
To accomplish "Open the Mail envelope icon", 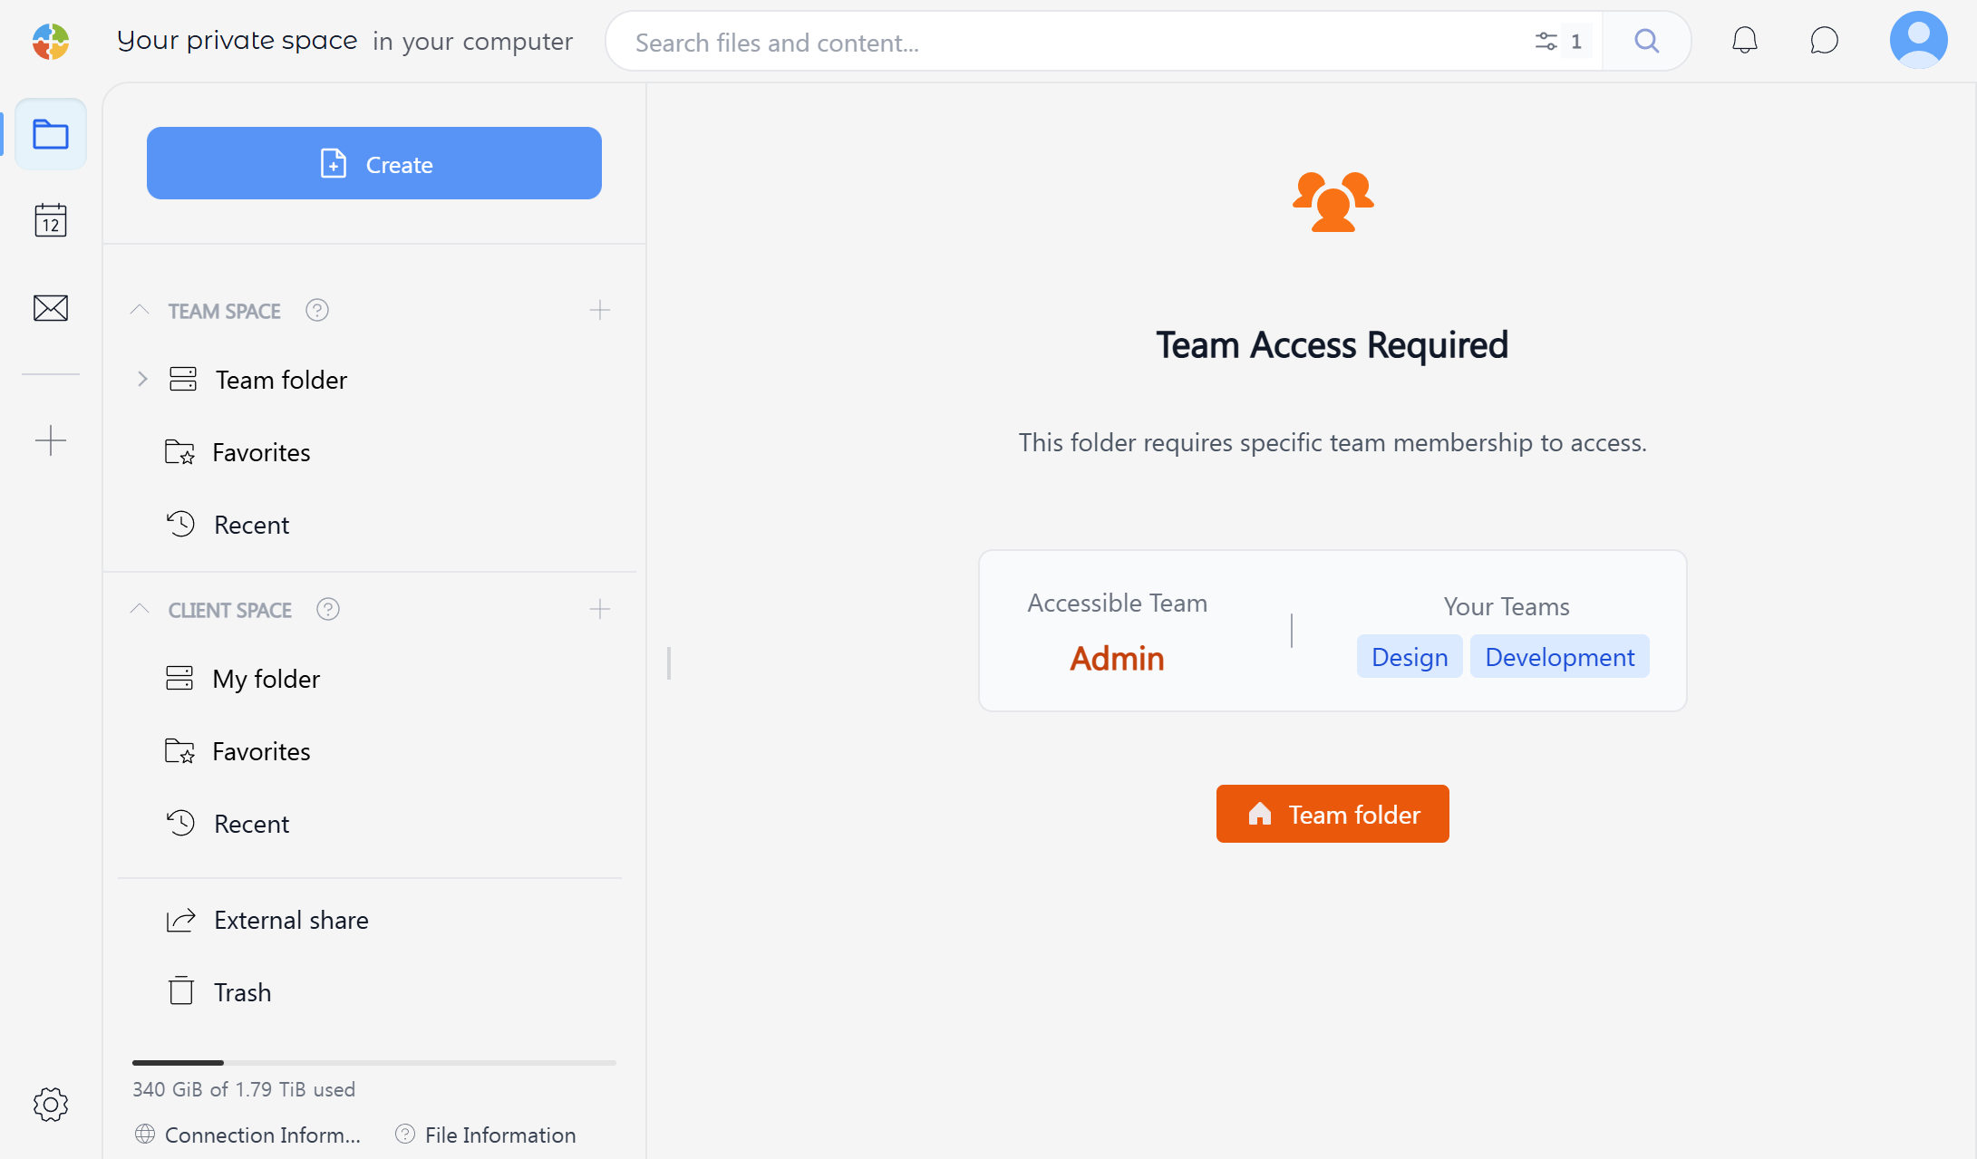I will (x=51, y=308).
